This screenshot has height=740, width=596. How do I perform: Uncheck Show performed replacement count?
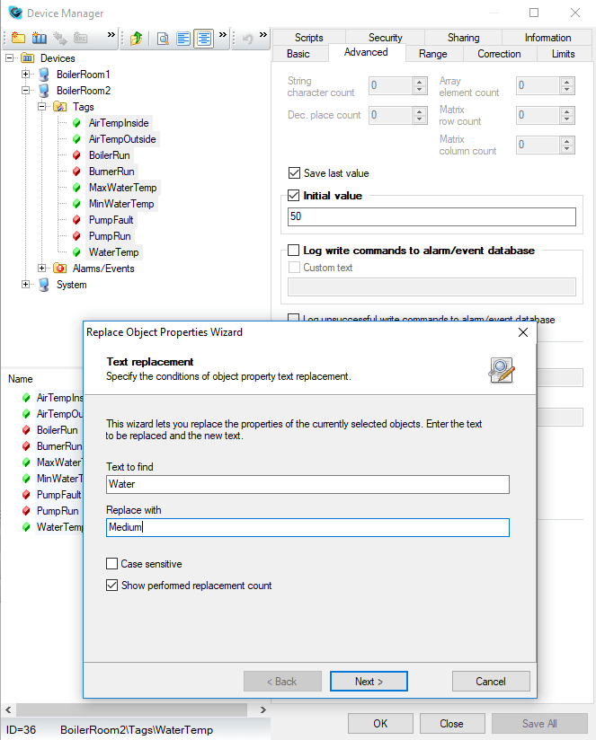pyautogui.click(x=112, y=586)
